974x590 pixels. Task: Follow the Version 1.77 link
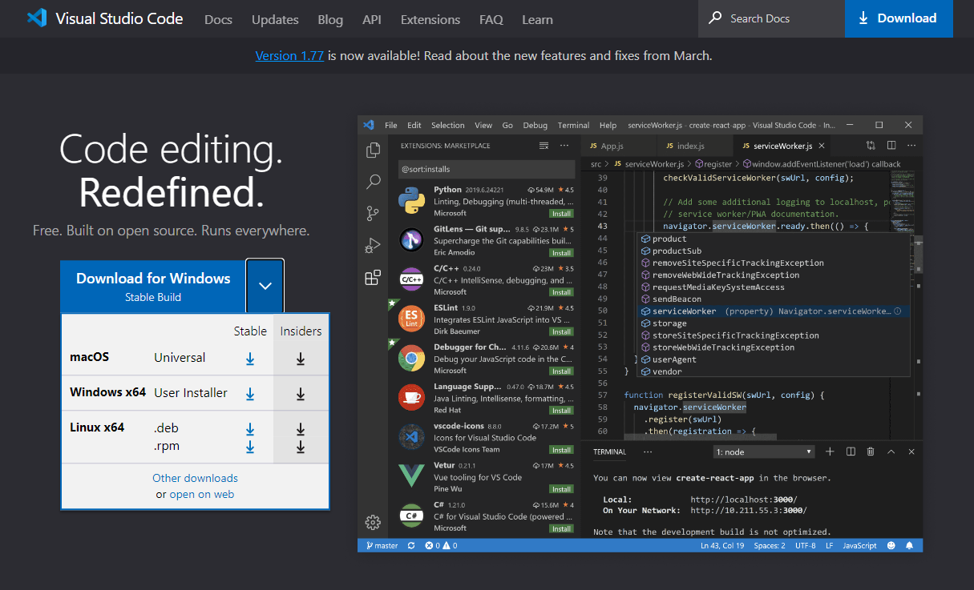click(x=289, y=56)
